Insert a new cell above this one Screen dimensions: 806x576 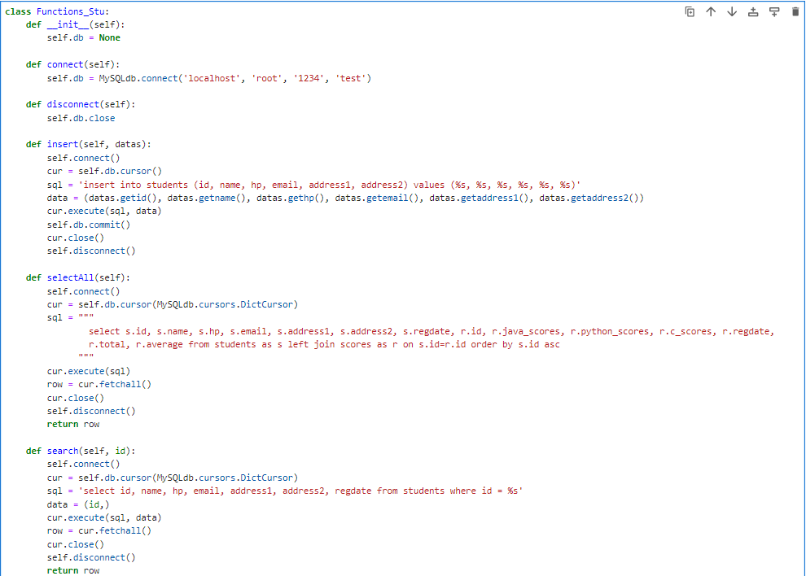point(753,12)
